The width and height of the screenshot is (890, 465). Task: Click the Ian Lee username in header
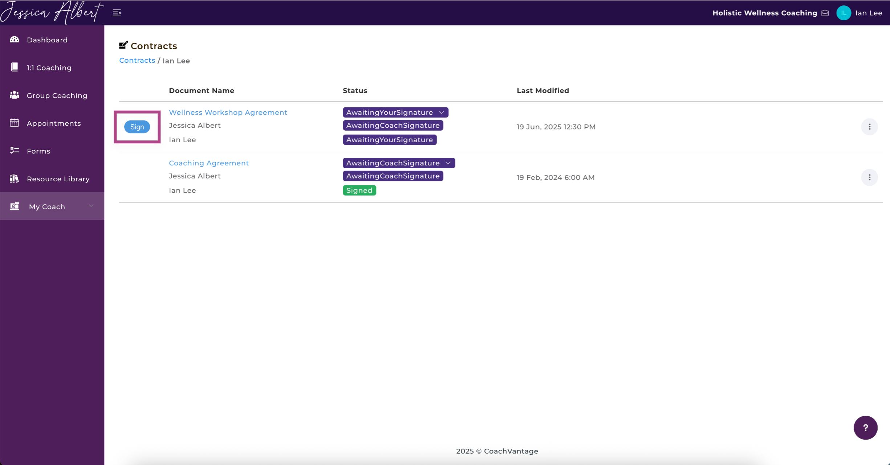click(869, 13)
